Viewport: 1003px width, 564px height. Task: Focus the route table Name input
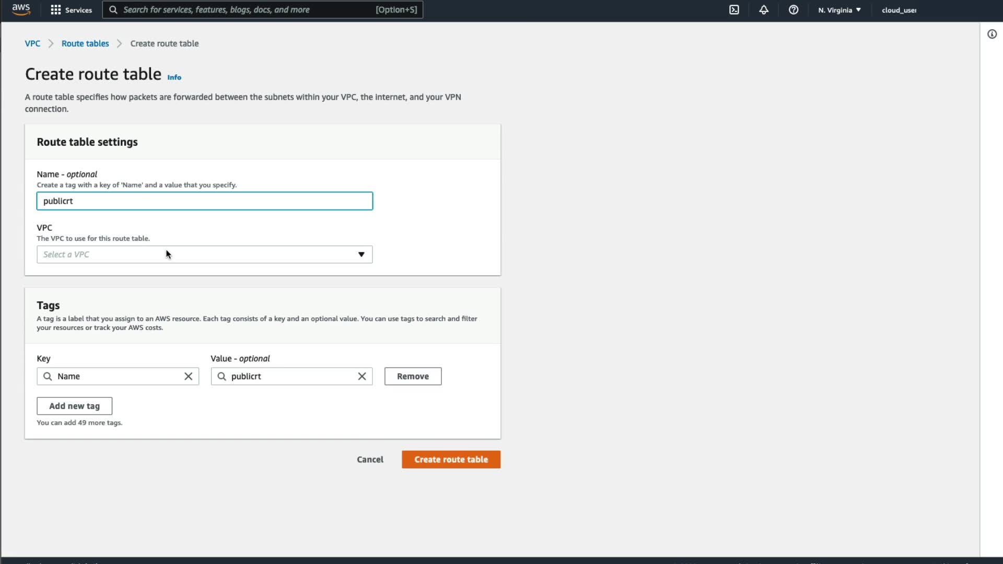(204, 202)
